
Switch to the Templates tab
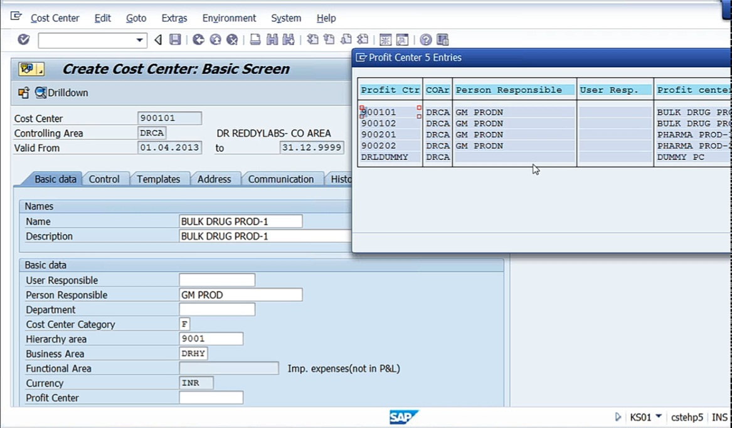pyautogui.click(x=158, y=179)
